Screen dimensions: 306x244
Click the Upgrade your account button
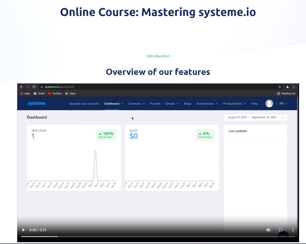coord(84,103)
